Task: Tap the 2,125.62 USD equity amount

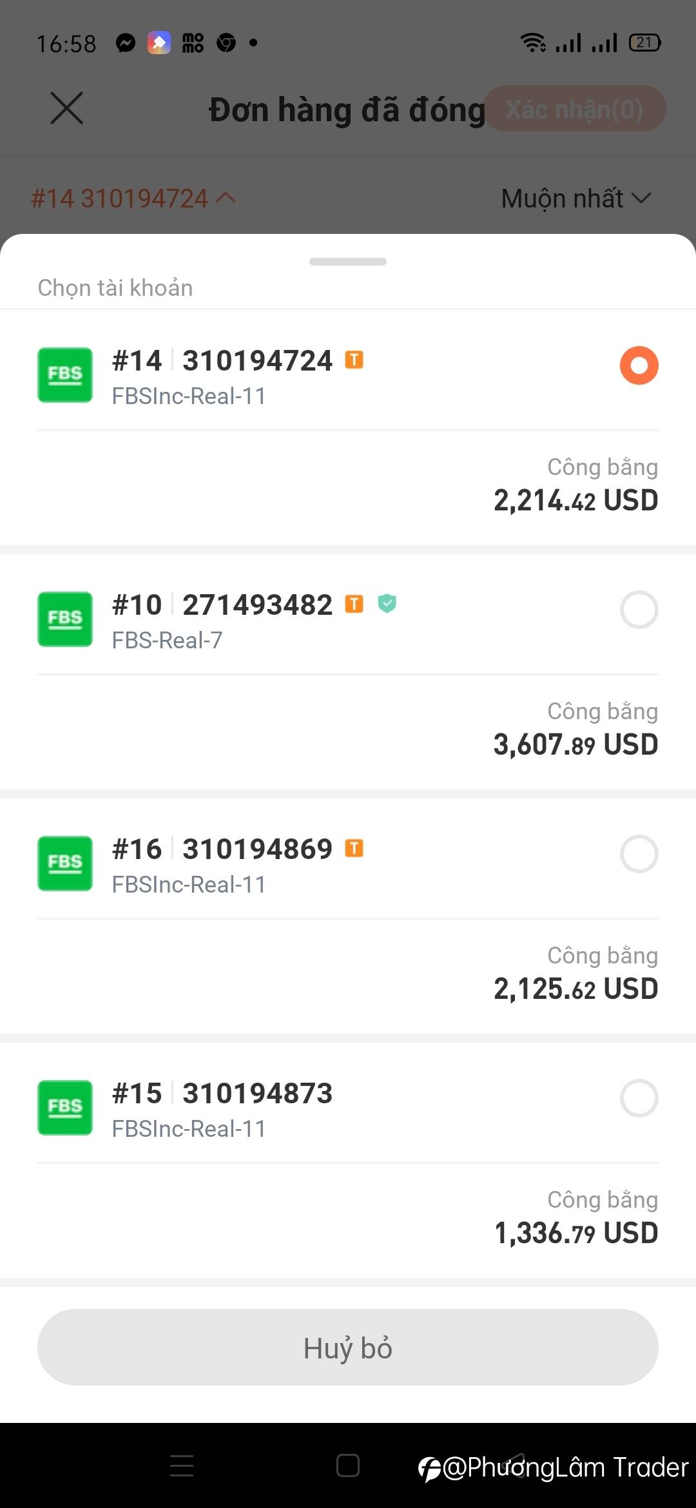Action: [x=575, y=989]
